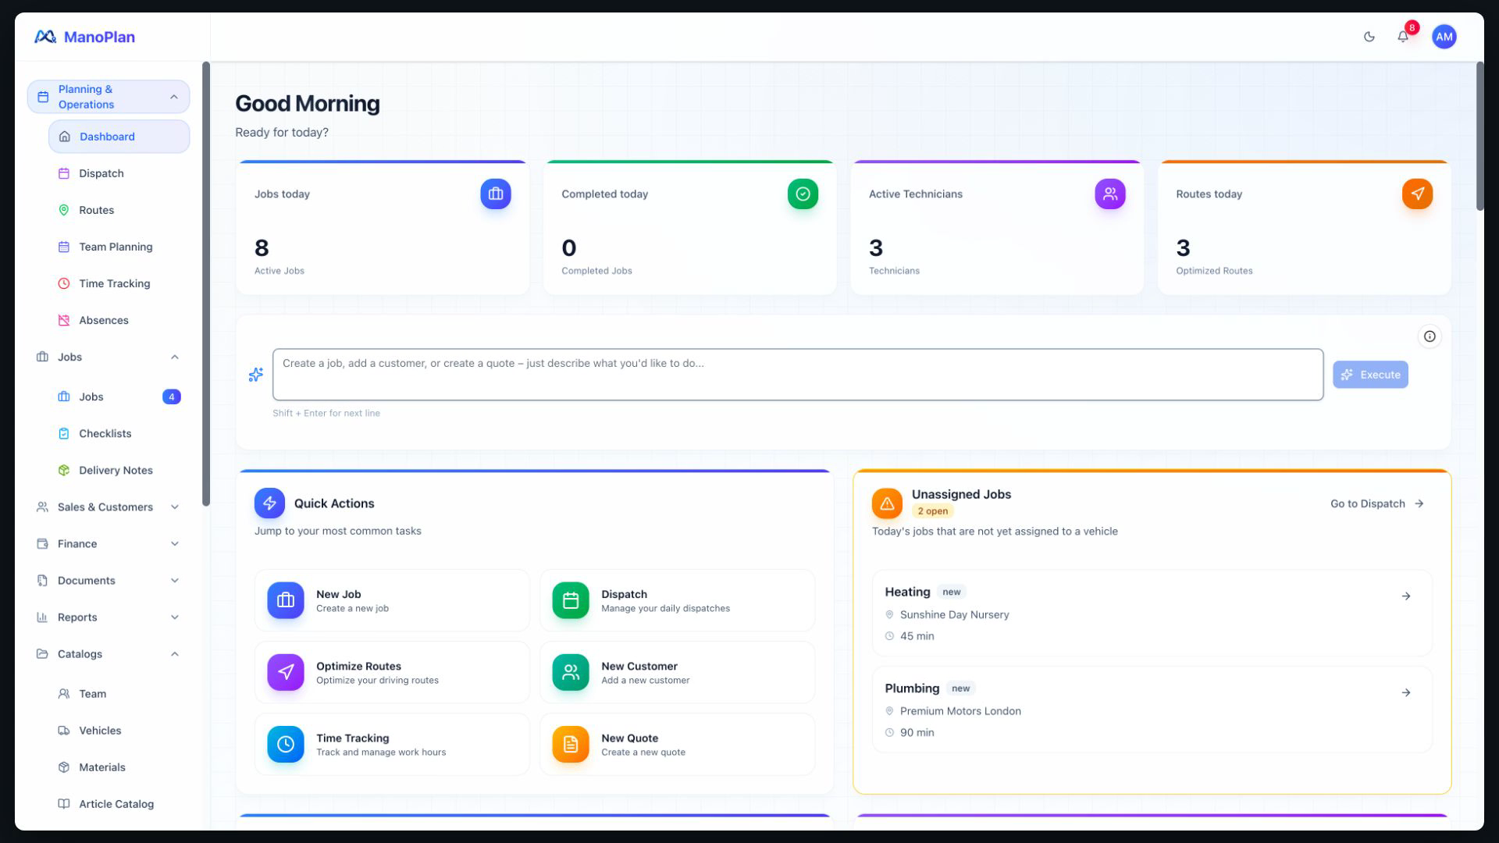The width and height of the screenshot is (1499, 843).
Task: Click the Time Tracking clock icon in Quick Actions
Action: (x=286, y=744)
